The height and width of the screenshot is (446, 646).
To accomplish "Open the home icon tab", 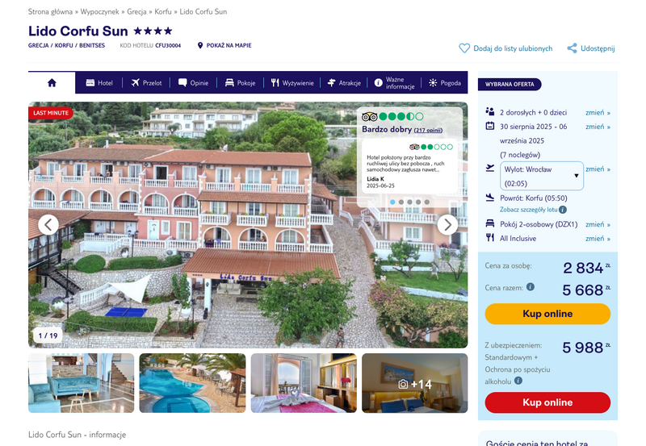I will tap(52, 83).
